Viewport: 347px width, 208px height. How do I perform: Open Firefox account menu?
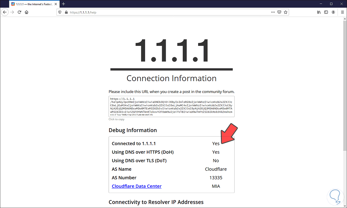(333, 12)
